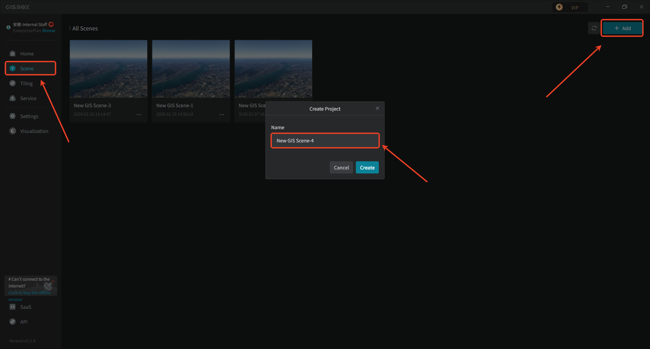Open more options for New GIS Scene-3
This screenshot has height=349, width=650.
139,115
